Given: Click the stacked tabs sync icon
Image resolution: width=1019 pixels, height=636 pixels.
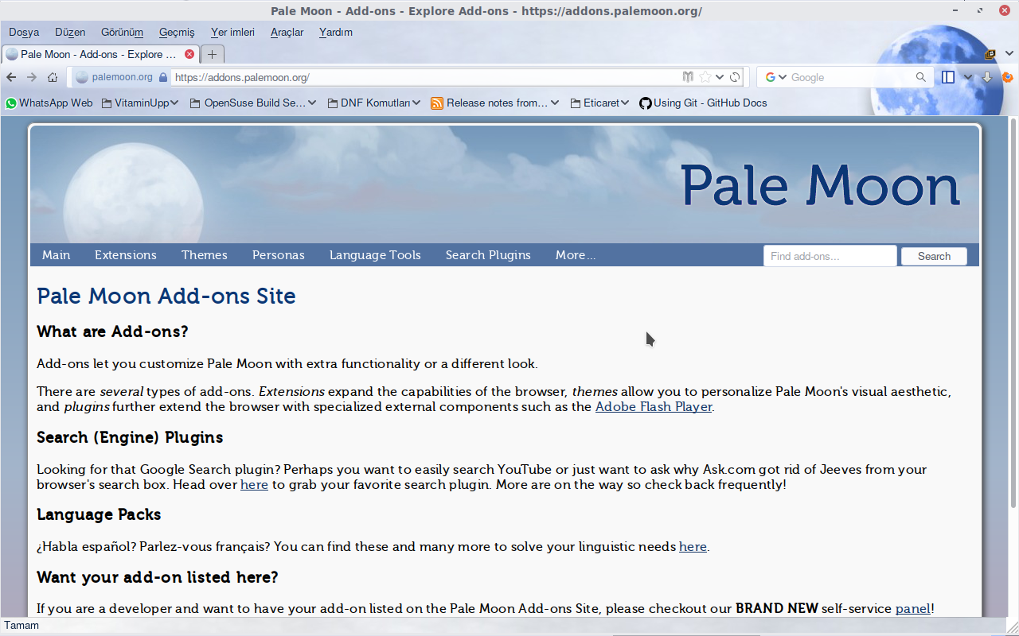Looking at the screenshot, I should pyautogui.click(x=990, y=54).
